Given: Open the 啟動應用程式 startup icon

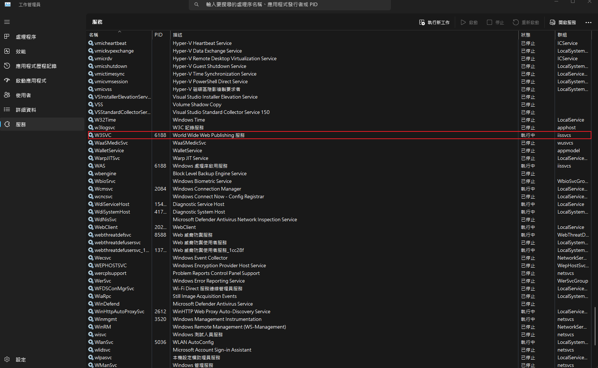Looking at the screenshot, I should click(7, 80).
